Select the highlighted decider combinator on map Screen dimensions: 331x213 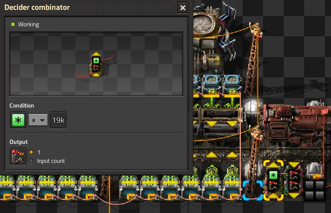(273, 180)
